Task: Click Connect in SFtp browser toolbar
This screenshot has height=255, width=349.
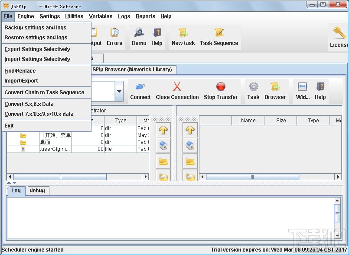Action: click(140, 91)
